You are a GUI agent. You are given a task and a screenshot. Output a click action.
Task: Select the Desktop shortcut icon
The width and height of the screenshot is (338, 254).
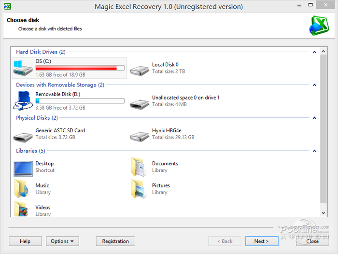pos(23,169)
